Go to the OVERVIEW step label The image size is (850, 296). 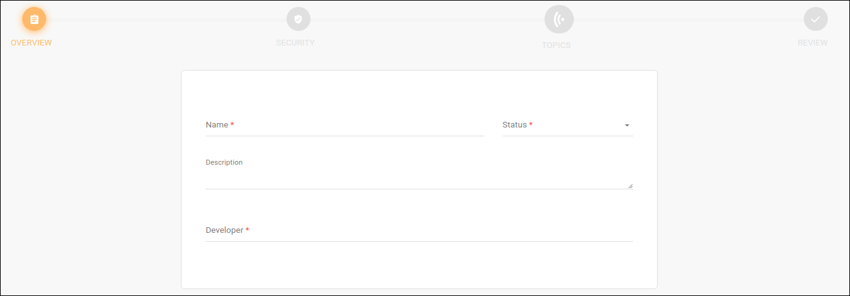tap(31, 43)
